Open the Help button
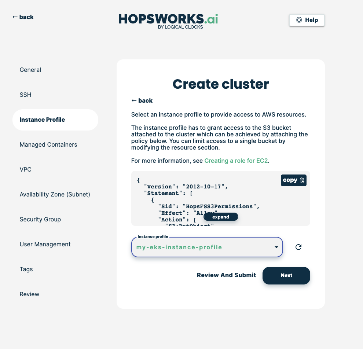This screenshot has height=349, width=363. pos(307,20)
